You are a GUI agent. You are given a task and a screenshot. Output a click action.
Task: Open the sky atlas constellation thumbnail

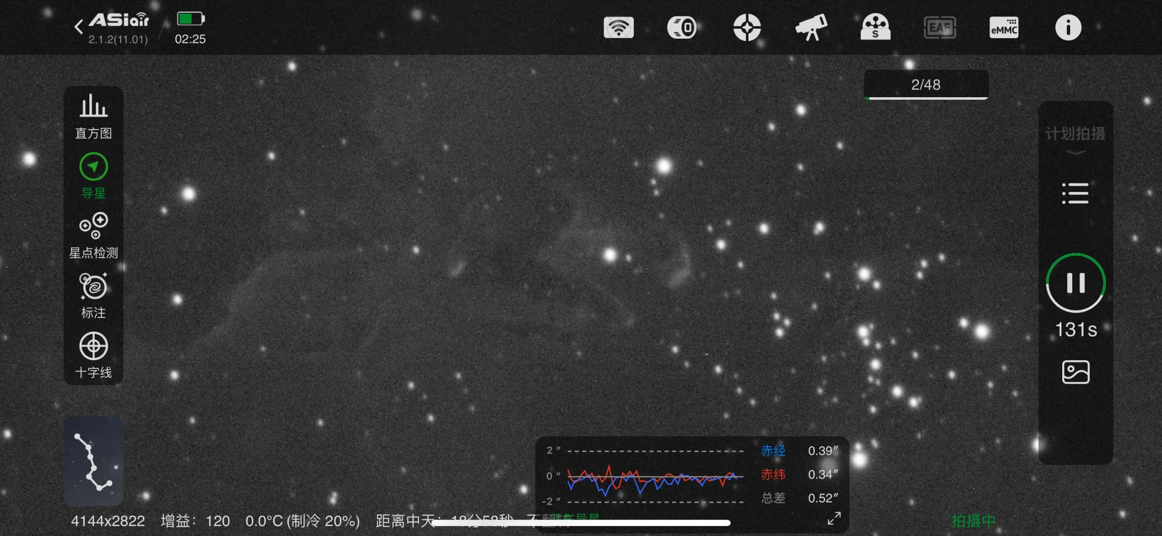93,461
